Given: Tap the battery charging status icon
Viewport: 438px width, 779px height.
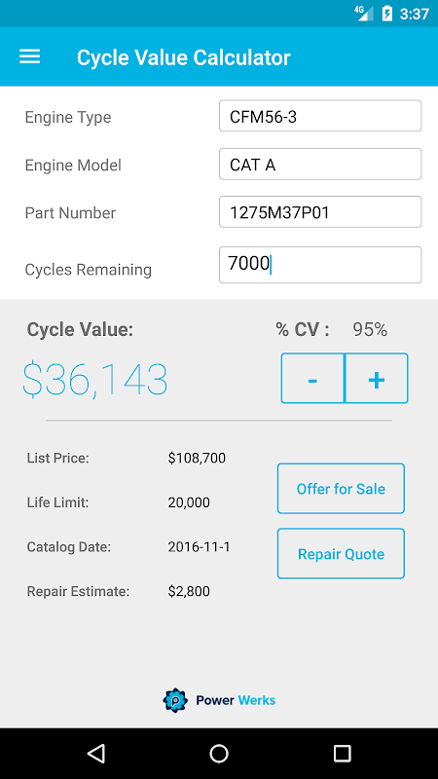Looking at the screenshot, I should [386, 14].
